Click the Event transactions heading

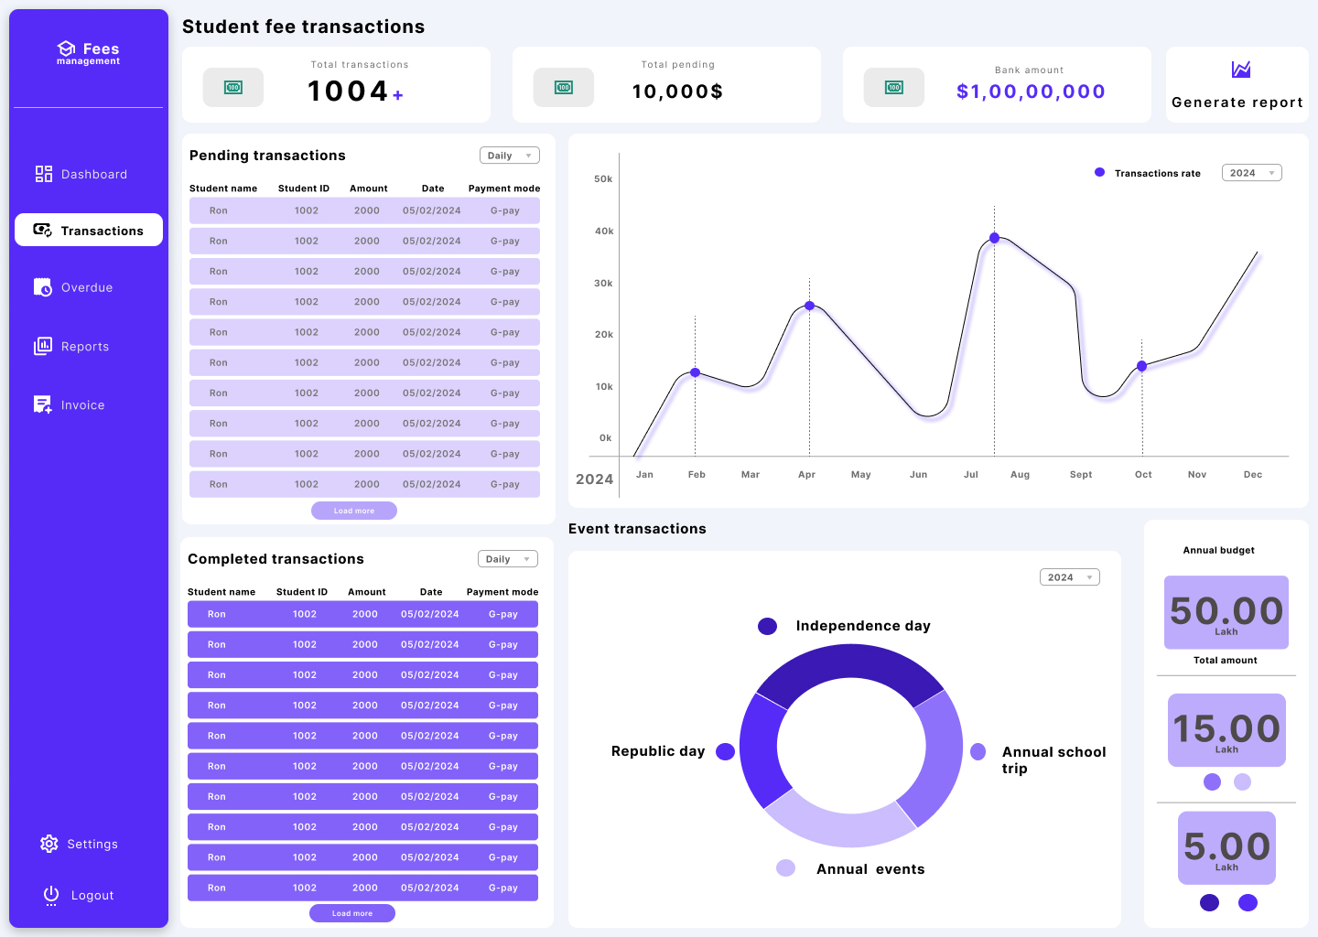[637, 529]
